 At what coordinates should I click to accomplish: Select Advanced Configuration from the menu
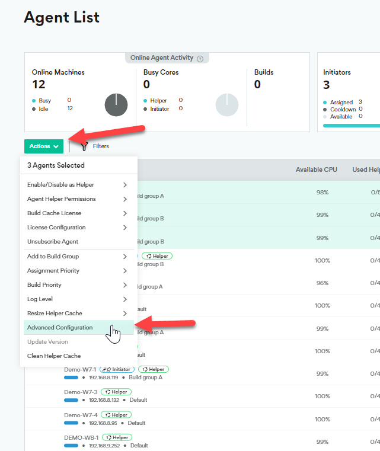[x=60, y=328]
